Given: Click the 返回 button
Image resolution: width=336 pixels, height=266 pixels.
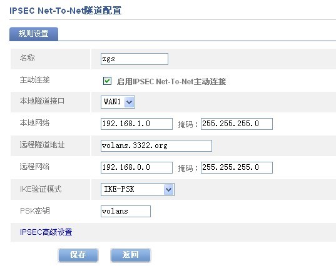Looking at the screenshot, I should click(131, 255).
